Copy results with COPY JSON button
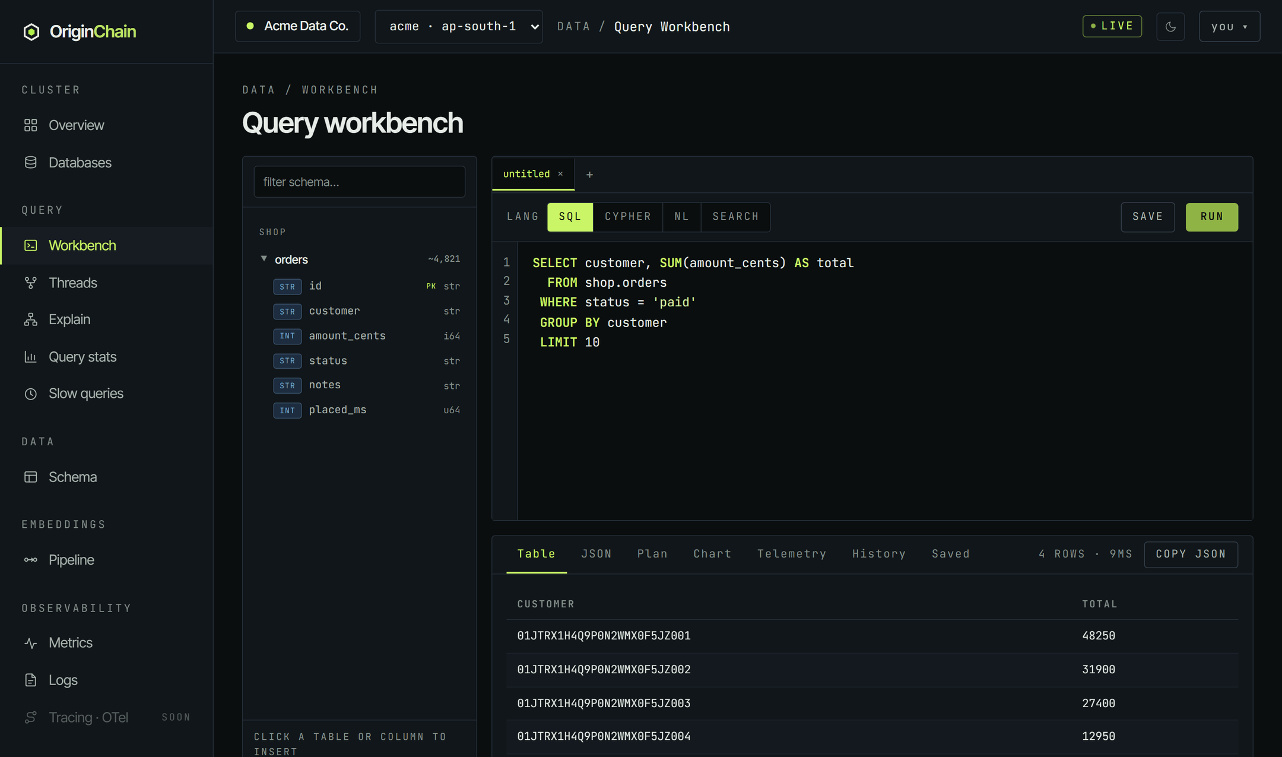The image size is (1282, 757). click(1191, 554)
